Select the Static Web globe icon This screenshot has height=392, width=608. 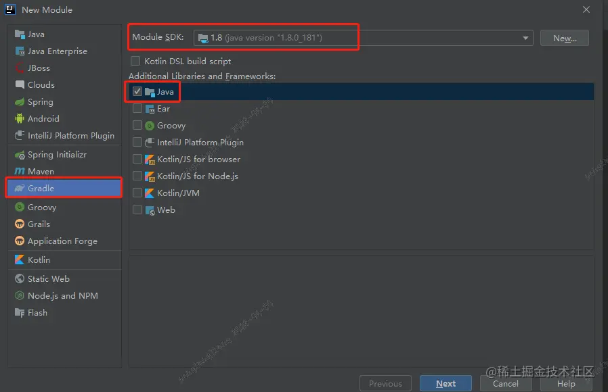20,278
